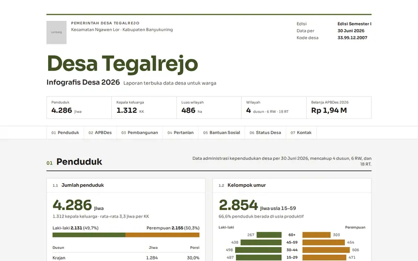Click the Infografis Desa 2026 subtitle
This screenshot has height=261, width=418.
(x=83, y=82)
